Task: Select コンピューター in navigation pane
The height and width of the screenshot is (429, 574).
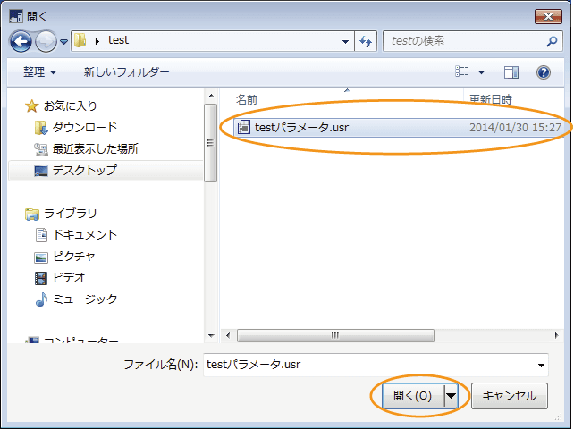Action: (x=81, y=340)
